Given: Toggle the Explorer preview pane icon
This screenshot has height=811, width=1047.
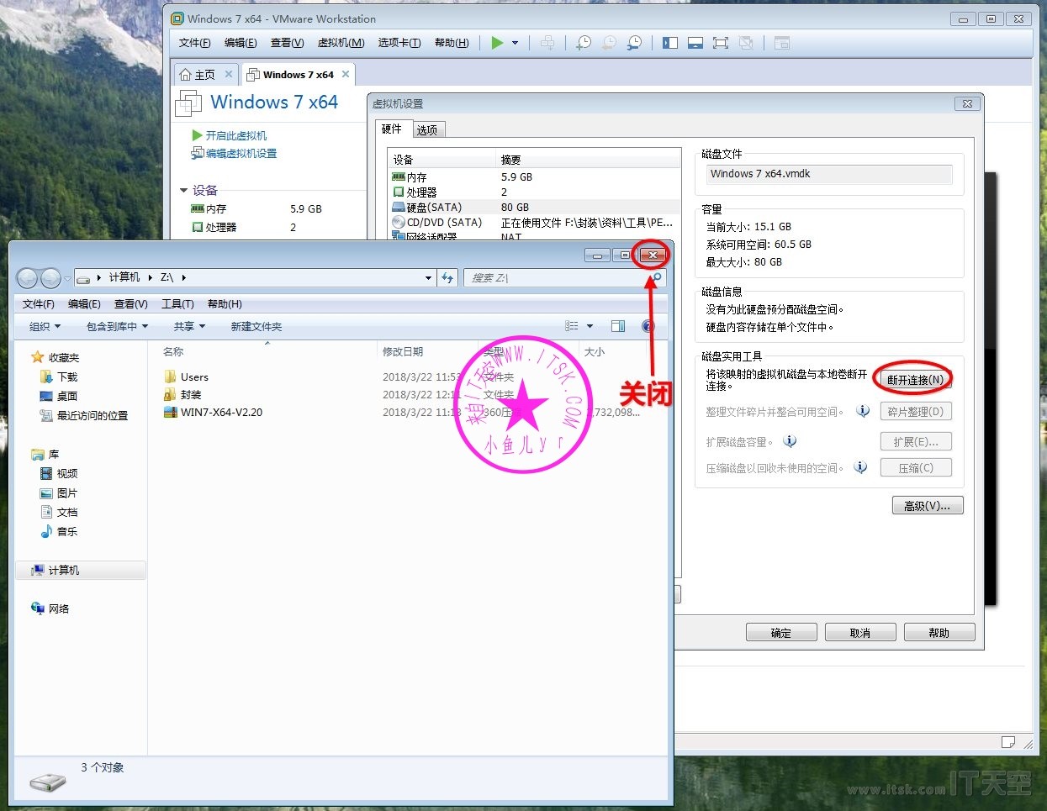Looking at the screenshot, I should click(618, 326).
